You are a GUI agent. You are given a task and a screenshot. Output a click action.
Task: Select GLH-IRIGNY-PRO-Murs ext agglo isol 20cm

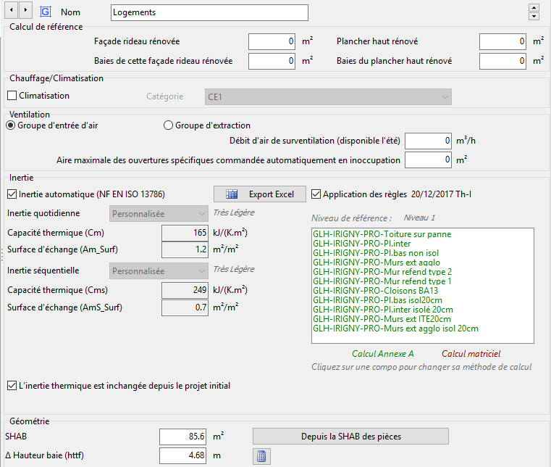pyautogui.click(x=395, y=328)
